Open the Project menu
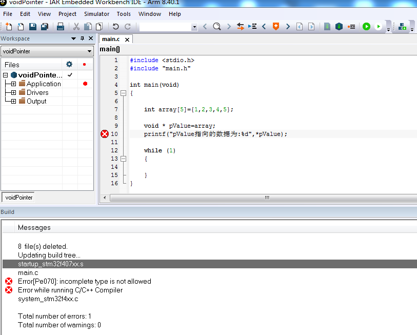Image resolution: width=417 pixels, height=335 pixels. pos(67,14)
